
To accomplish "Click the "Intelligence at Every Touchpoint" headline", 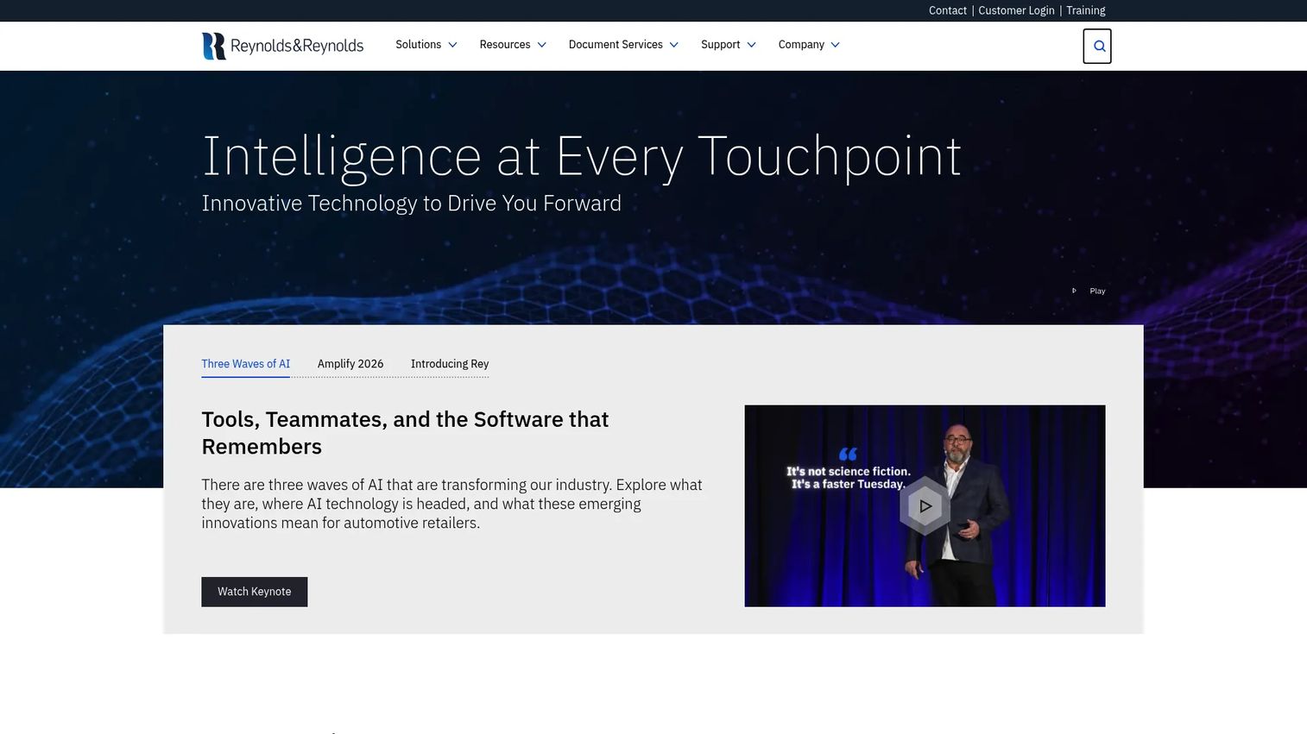I will (582, 157).
